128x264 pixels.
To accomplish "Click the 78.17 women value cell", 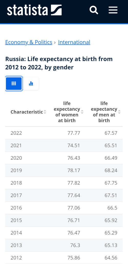I will click(74, 170).
